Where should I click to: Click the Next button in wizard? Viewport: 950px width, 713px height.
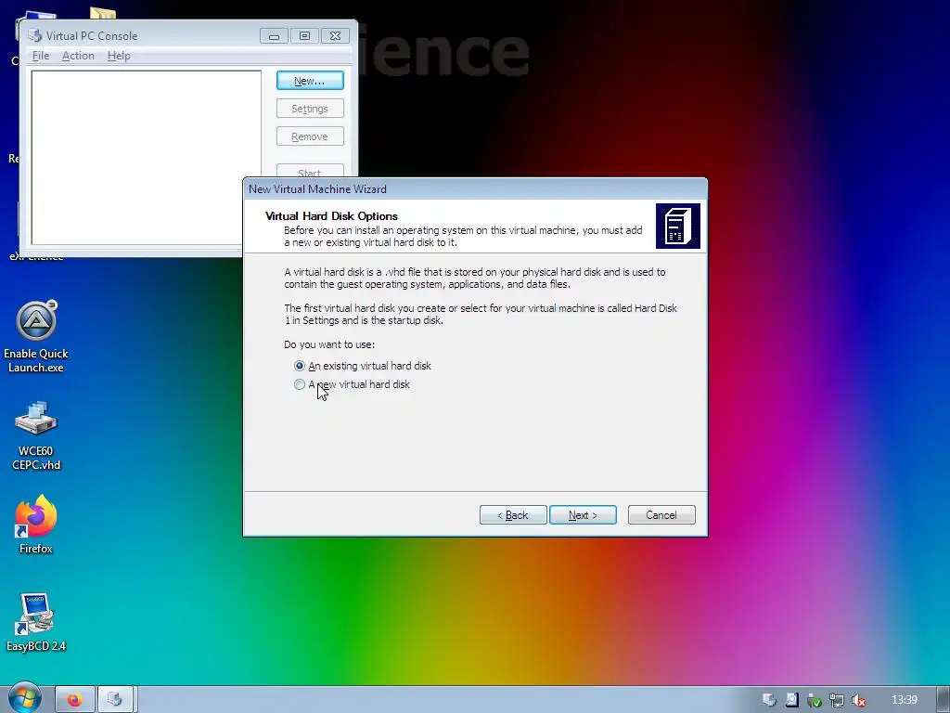click(583, 514)
